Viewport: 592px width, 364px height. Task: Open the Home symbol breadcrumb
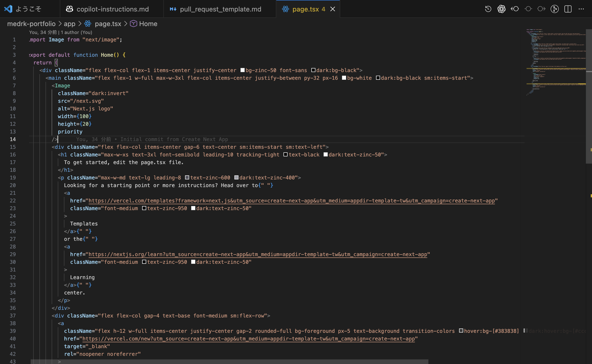pos(148,24)
